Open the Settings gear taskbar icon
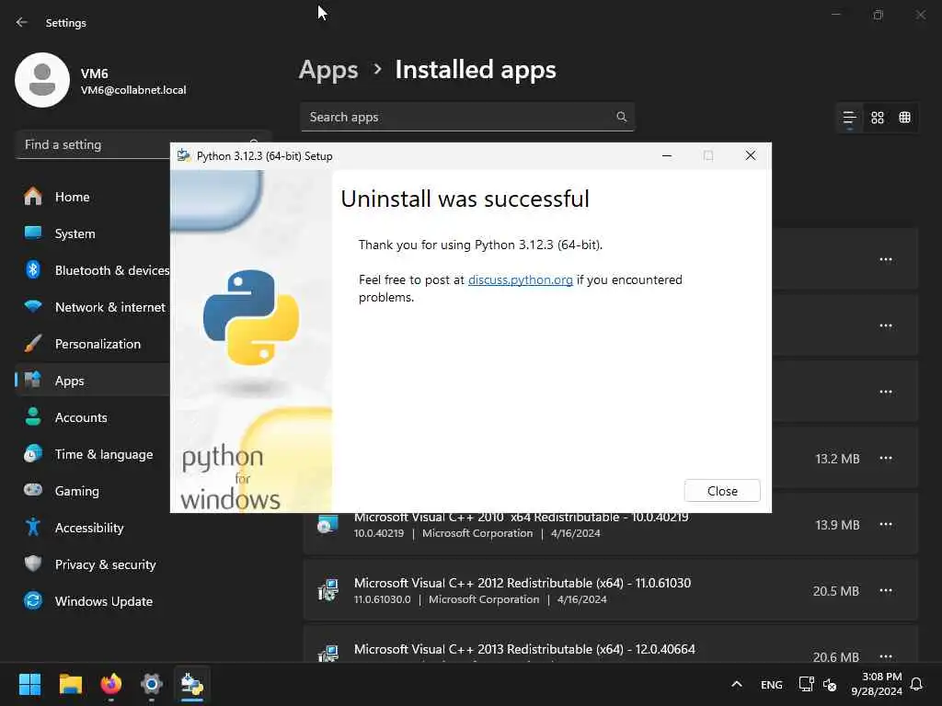942x706 pixels. 152,684
